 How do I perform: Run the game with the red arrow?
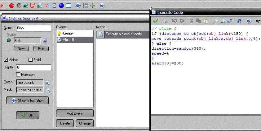[x=2, y=6]
